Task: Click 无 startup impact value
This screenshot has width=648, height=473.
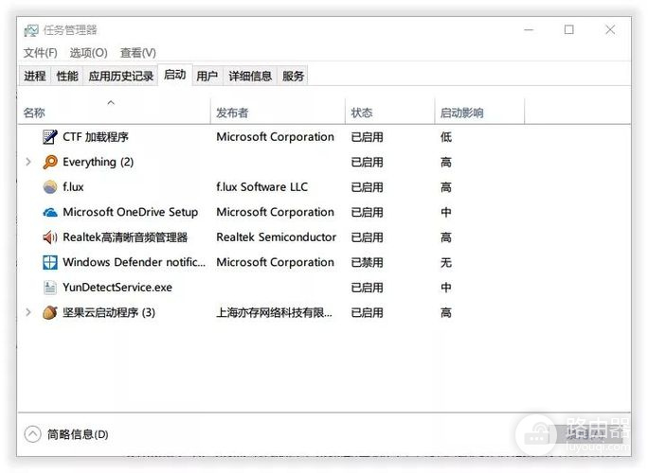Action: tap(446, 262)
